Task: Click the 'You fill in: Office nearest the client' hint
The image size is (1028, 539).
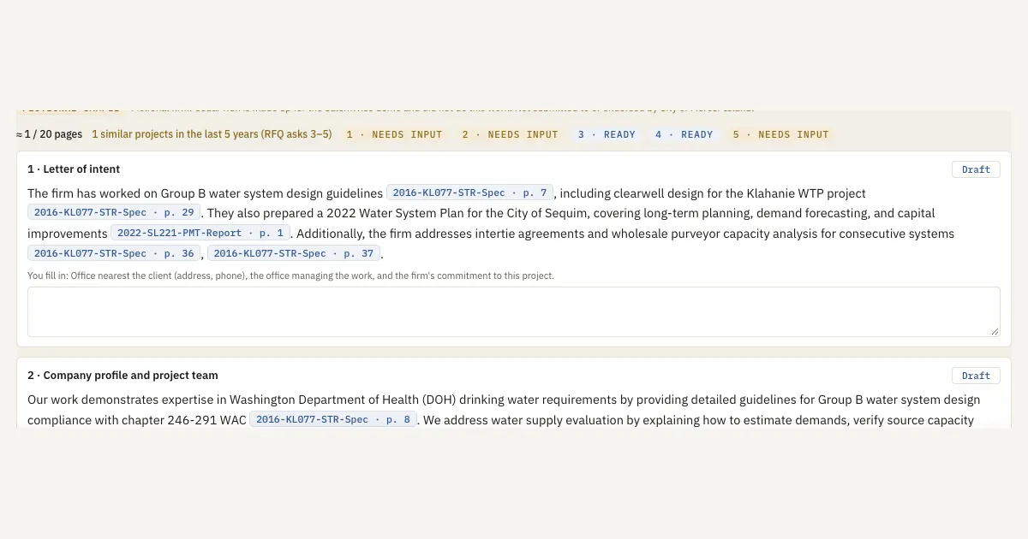Action: 290,275
